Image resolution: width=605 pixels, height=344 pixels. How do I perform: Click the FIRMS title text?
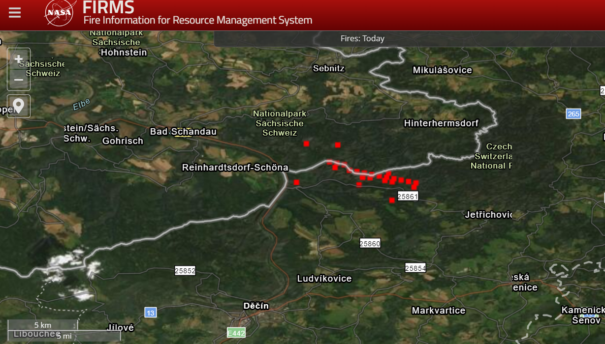(108, 7)
